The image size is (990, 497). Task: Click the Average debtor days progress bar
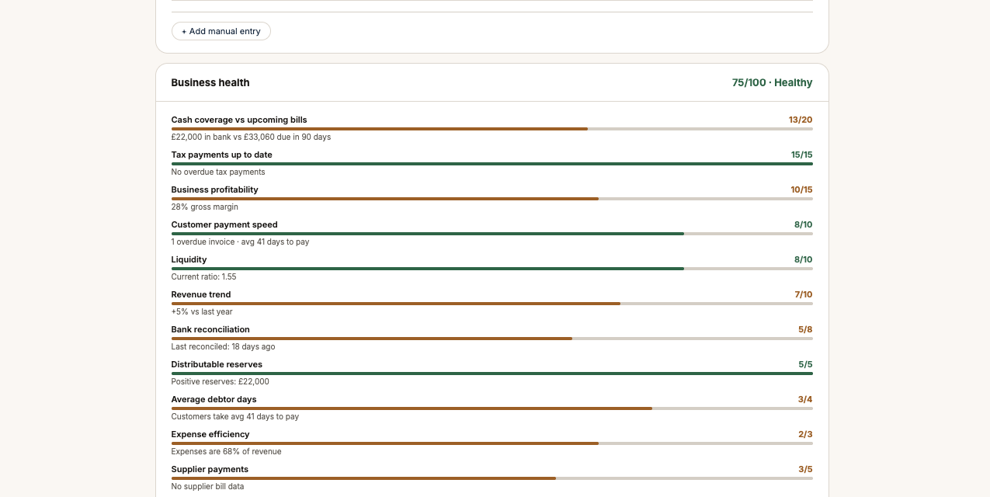pyautogui.click(x=492, y=408)
